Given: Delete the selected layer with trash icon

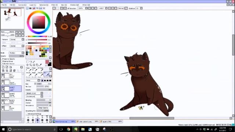Looking at the screenshot, I should point(14,70).
